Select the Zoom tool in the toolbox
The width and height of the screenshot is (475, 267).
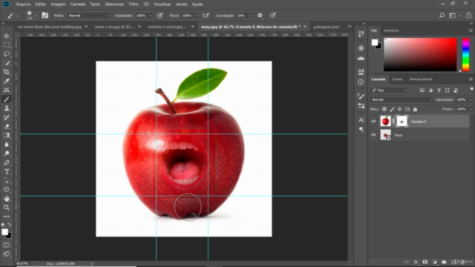7,208
